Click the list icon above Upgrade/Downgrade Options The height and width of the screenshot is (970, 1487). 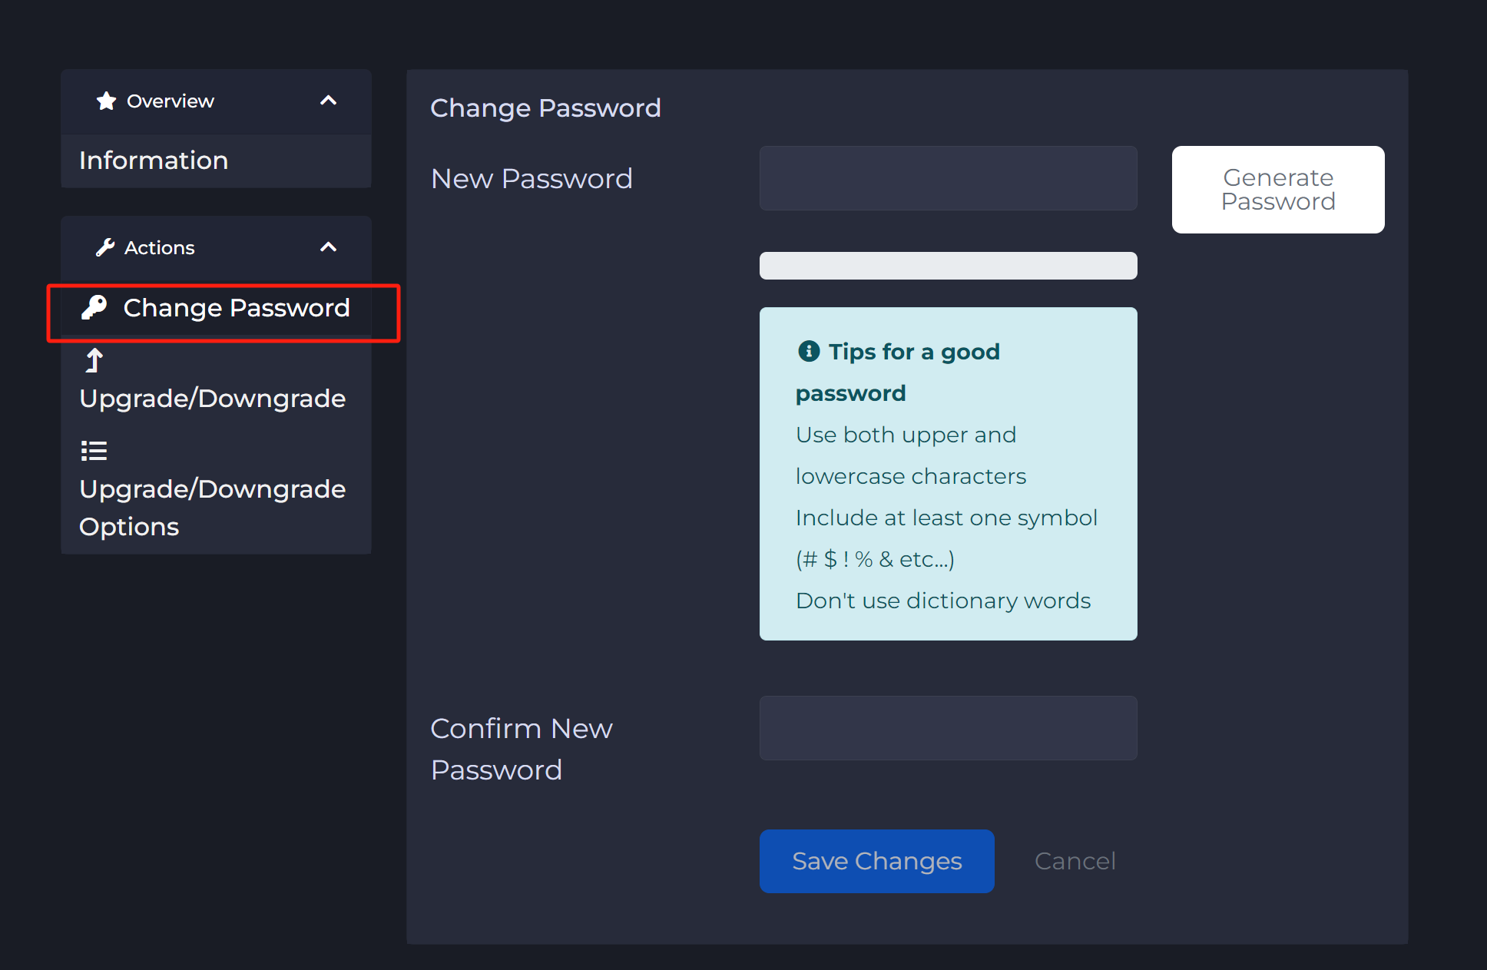pos(94,451)
